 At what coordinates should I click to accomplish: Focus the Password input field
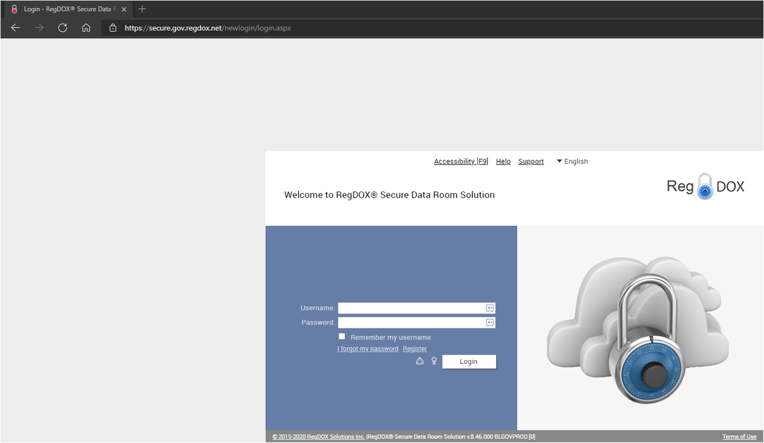coord(416,323)
